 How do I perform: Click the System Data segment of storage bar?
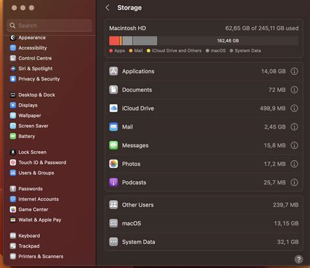pos(145,41)
